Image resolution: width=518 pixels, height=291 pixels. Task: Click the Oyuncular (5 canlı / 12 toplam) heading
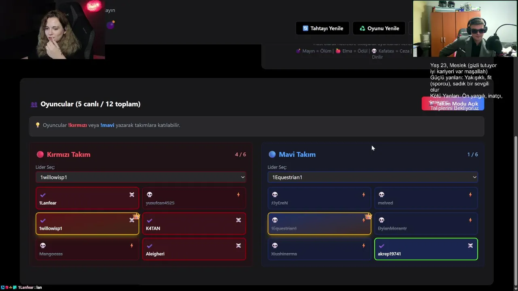tap(90, 104)
